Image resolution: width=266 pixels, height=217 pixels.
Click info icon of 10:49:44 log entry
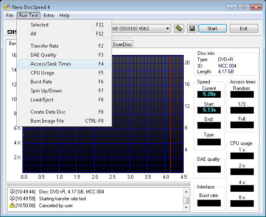(x=12, y=191)
